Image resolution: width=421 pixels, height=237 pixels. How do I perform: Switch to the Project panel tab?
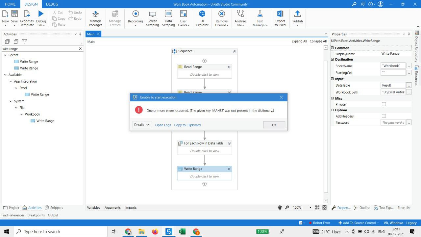click(11, 208)
